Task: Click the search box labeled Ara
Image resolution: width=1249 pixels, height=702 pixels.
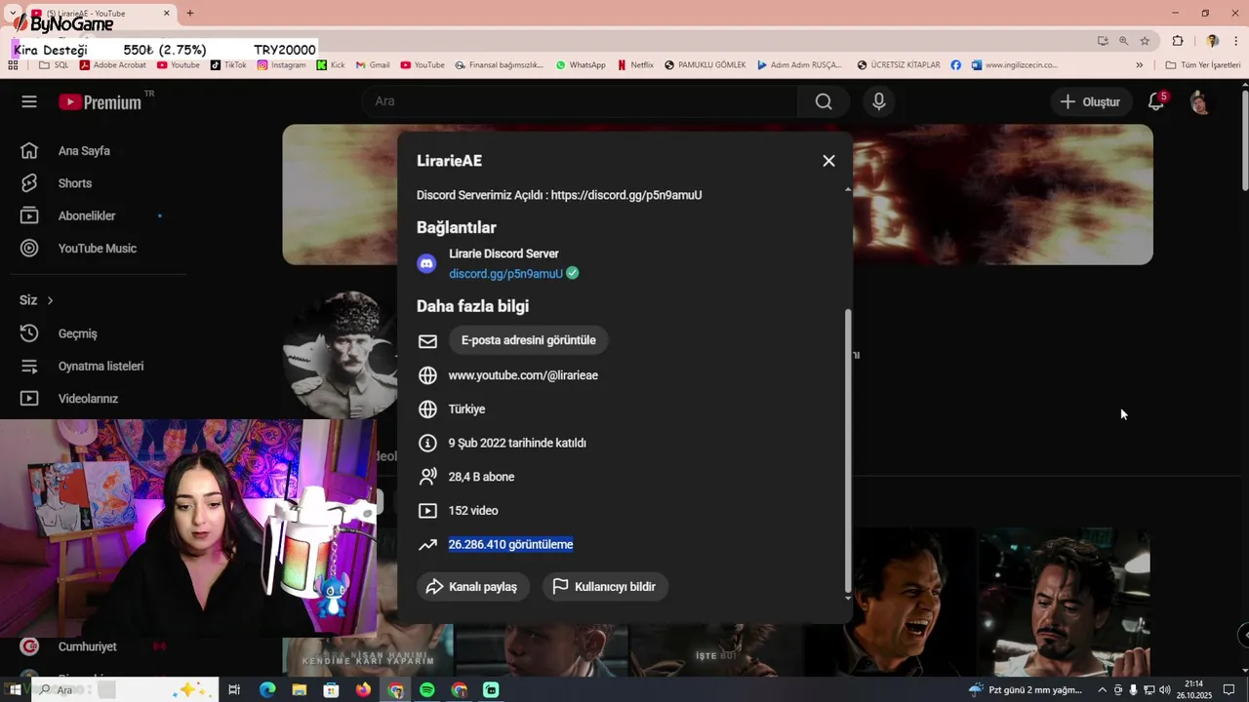Action: click(x=581, y=101)
